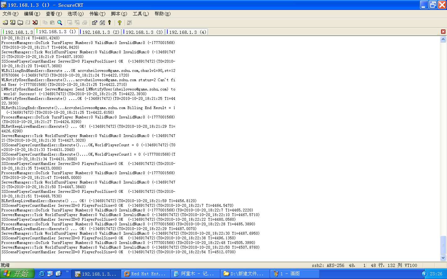Open Session Options toolbar icon
Image resolution: width=447 pixels, height=279 pixels.
tap(95, 23)
